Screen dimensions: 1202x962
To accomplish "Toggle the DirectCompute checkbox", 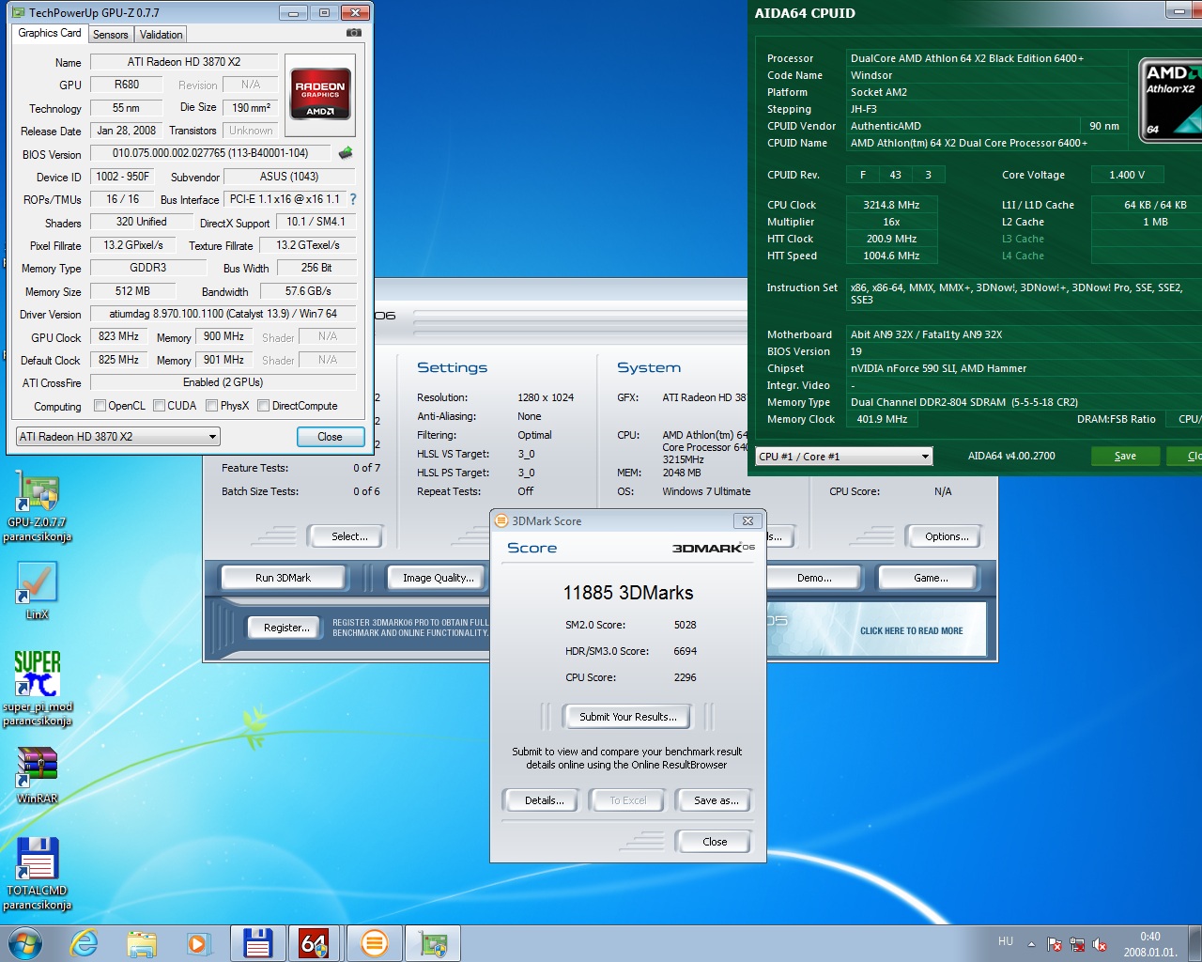I will point(264,406).
